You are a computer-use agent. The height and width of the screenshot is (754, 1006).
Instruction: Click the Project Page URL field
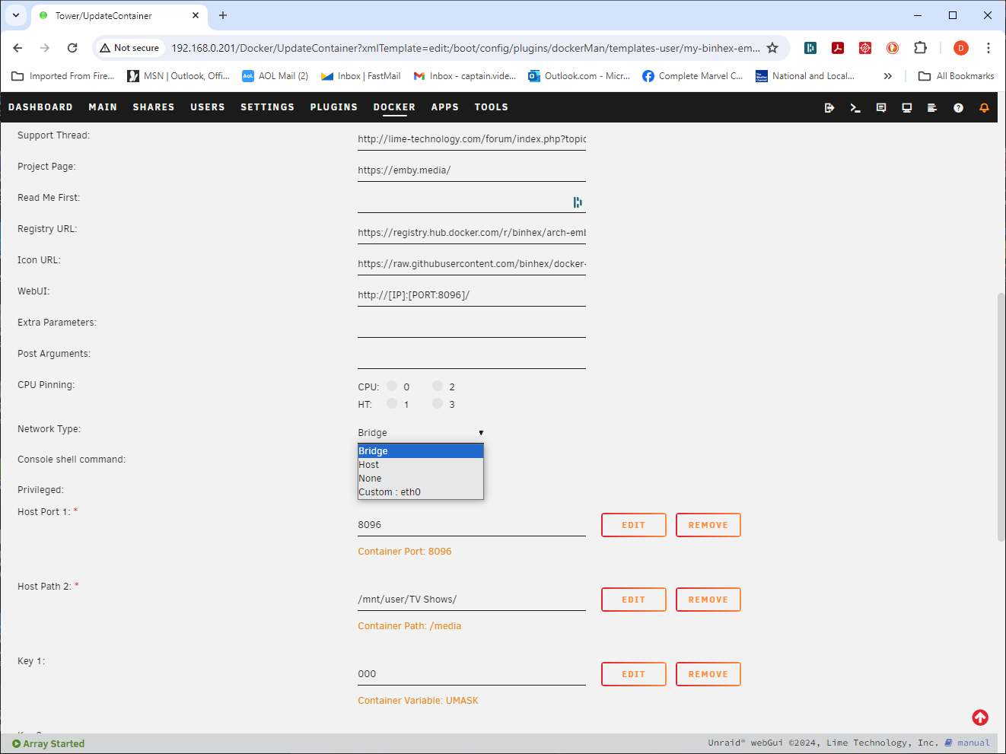pos(472,170)
